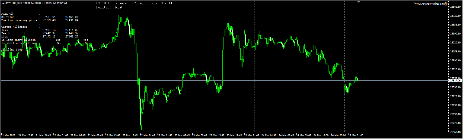The image size is (463, 139).
Task: Click the Is short entry allowed label
Action: pyautogui.click(x=19, y=43)
